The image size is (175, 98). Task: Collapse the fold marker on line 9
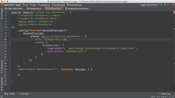pyautogui.click(x=10, y=36)
